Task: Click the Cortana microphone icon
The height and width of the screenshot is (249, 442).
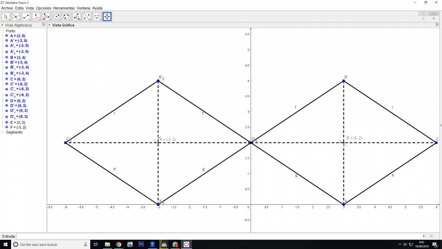Action: 85,244
